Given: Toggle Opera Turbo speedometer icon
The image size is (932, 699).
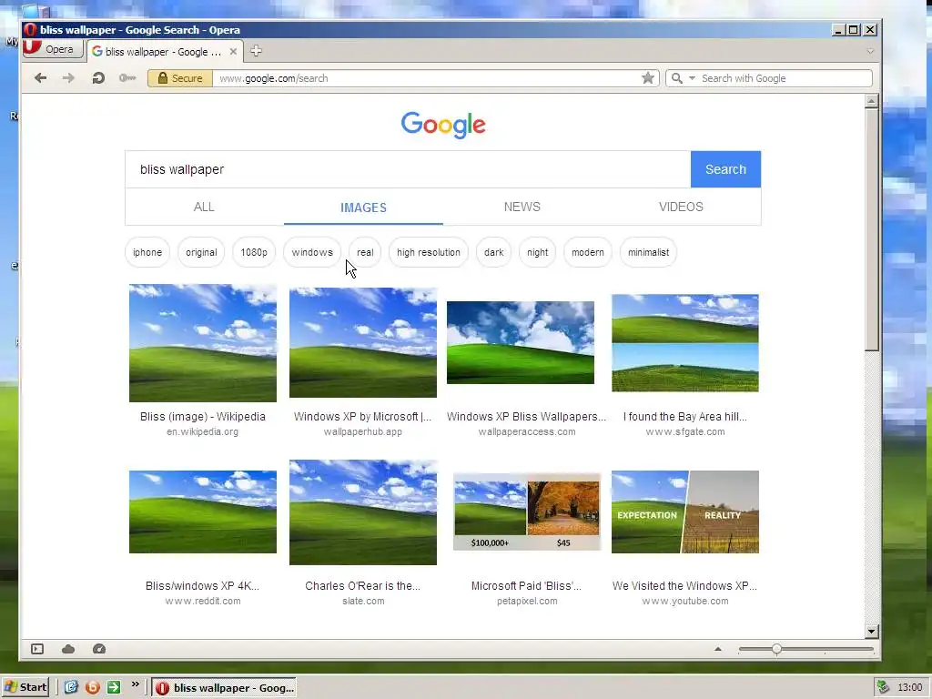Looking at the screenshot, I should [99, 649].
